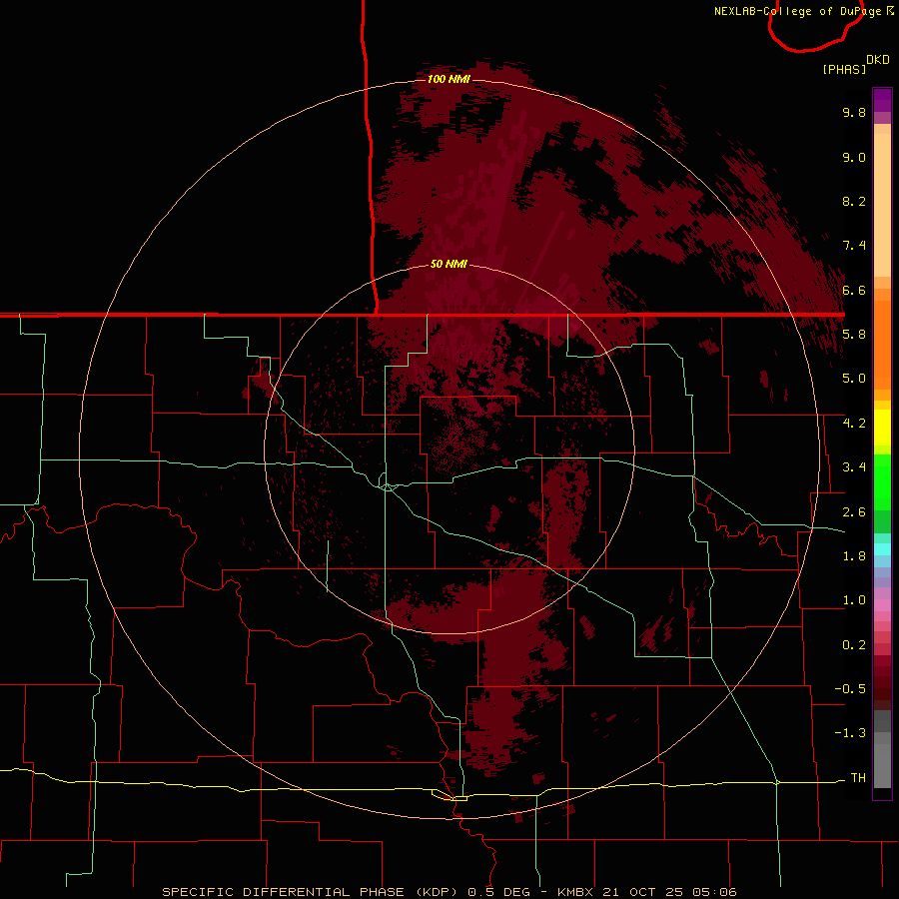Click the 8.2 scale value
Viewport: 899px width, 899px height.
(x=854, y=201)
